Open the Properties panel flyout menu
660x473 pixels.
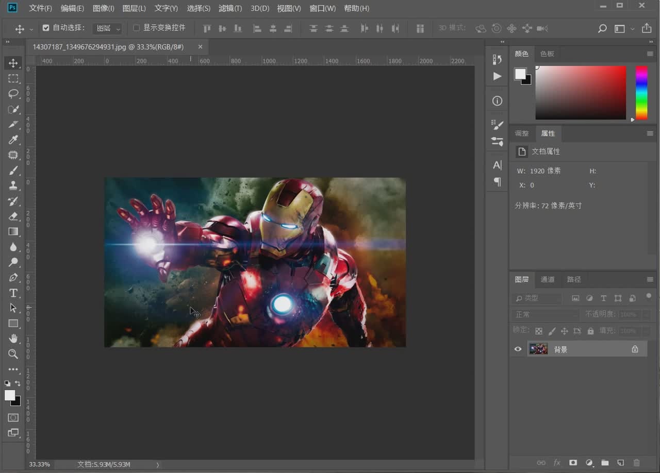coord(650,133)
